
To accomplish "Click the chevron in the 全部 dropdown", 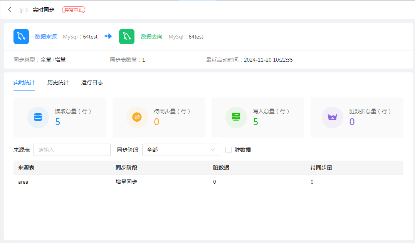I will click(x=213, y=150).
